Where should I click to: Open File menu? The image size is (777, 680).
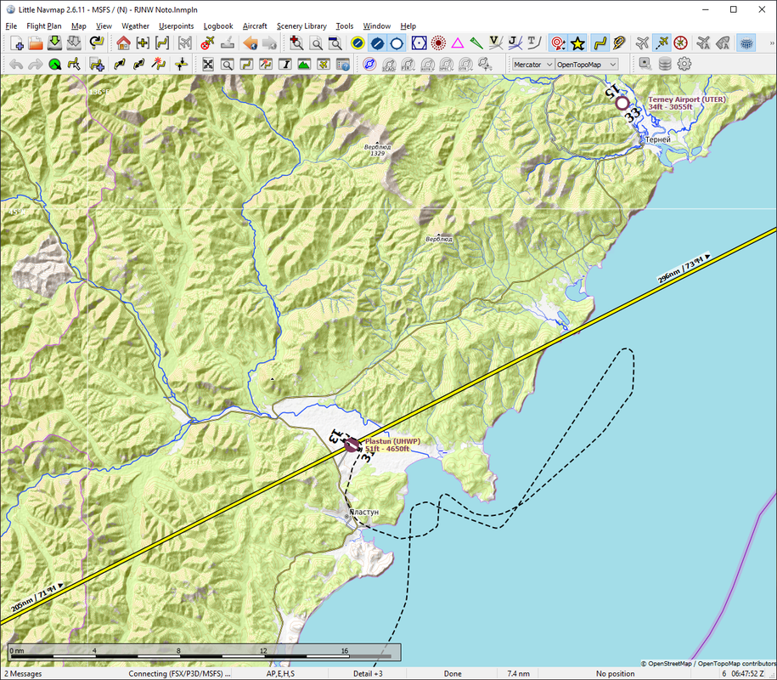[11, 26]
